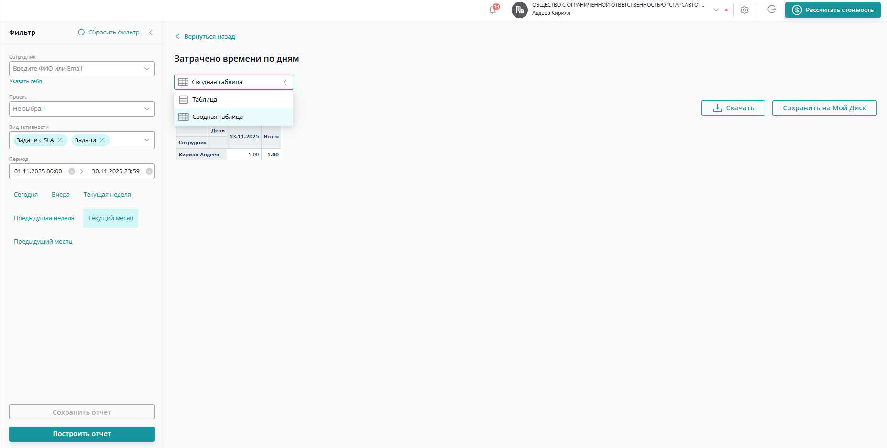The image size is (887, 448).
Task: Click the pivot table icon in view selector
Action: pyautogui.click(x=183, y=82)
